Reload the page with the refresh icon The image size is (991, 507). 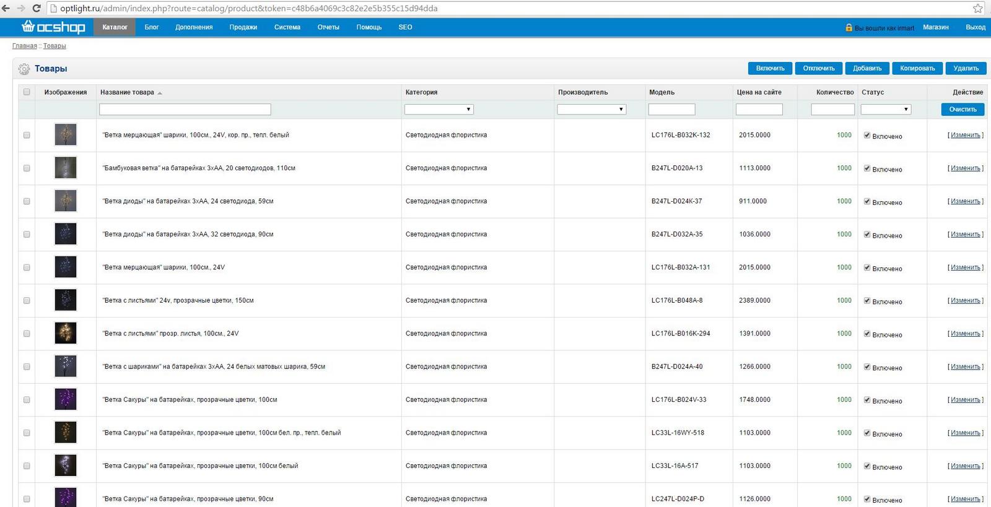coord(36,9)
